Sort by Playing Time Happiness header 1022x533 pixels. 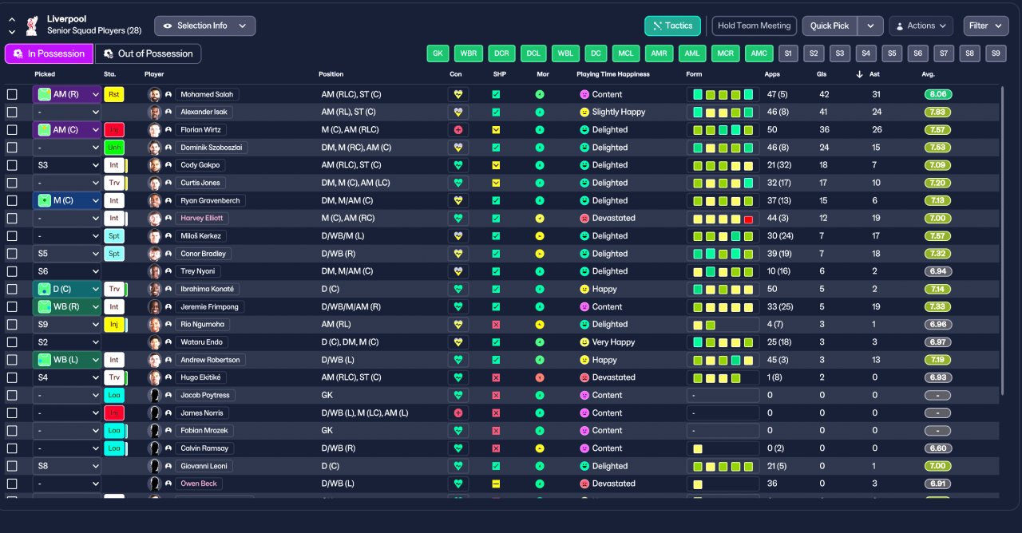613,74
